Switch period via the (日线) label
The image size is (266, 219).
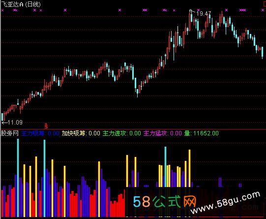(x=33, y=4)
